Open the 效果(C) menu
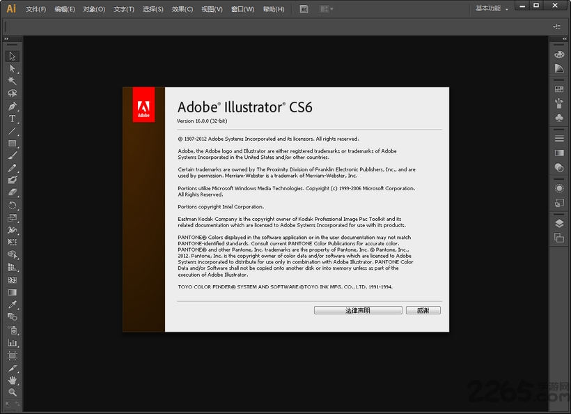Screen dimensions: 571x414 (182, 9)
